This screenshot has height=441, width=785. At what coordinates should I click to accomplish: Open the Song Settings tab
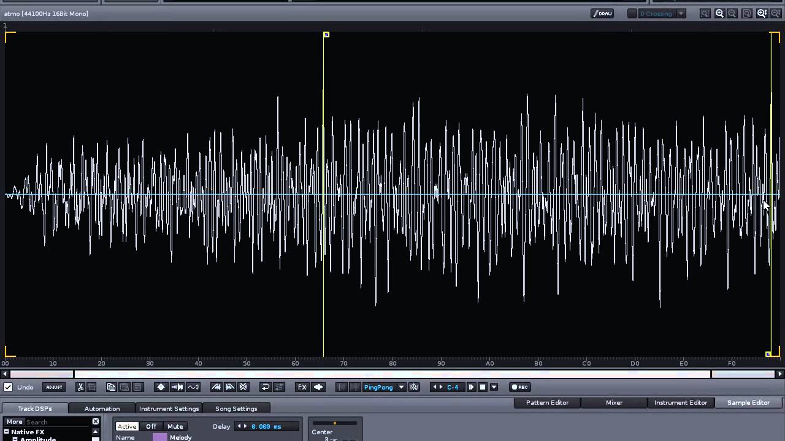tap(236, 409)
